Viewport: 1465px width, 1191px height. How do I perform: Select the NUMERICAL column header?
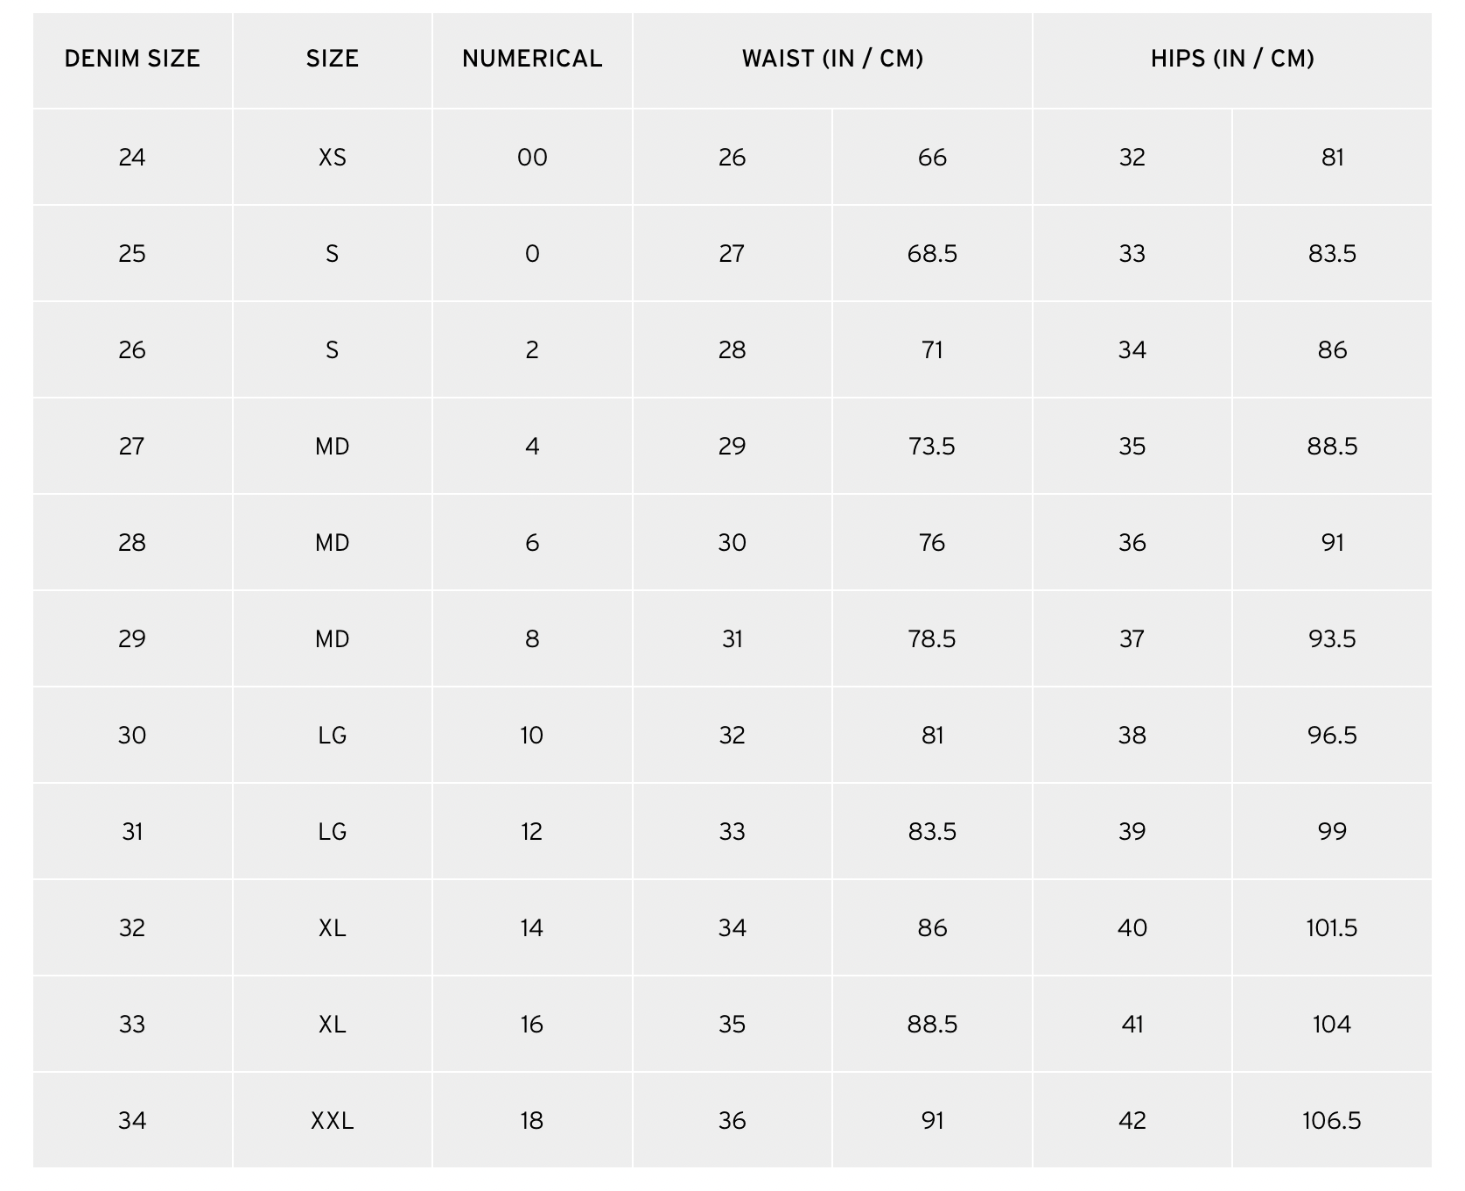coord(532,60)
